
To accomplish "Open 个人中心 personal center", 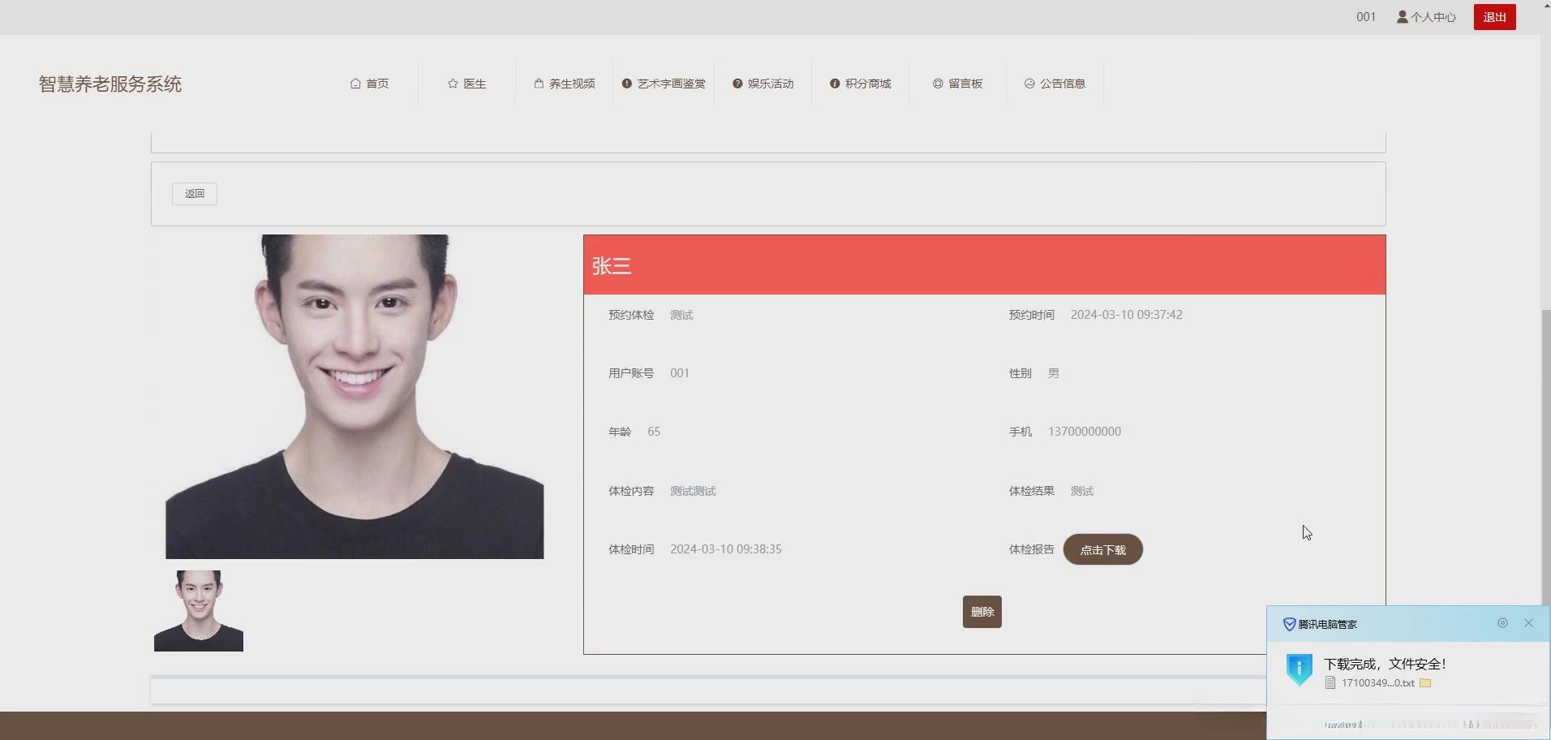I will 1426,17.
